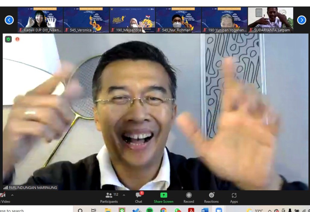Show next participants with right arrow
This screenshot has width=310, height=212.
(302, 20)
